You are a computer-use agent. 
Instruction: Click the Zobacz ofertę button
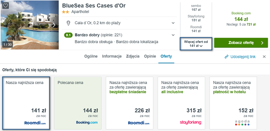tap(241, 43)
